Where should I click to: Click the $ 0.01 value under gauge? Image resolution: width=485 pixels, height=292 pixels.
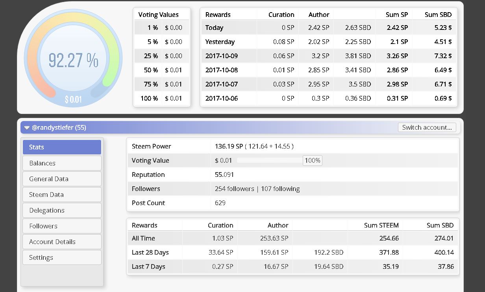(73, 99)
